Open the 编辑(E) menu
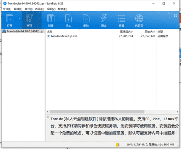This screenshot has height=149, width=181. [18, 9]
